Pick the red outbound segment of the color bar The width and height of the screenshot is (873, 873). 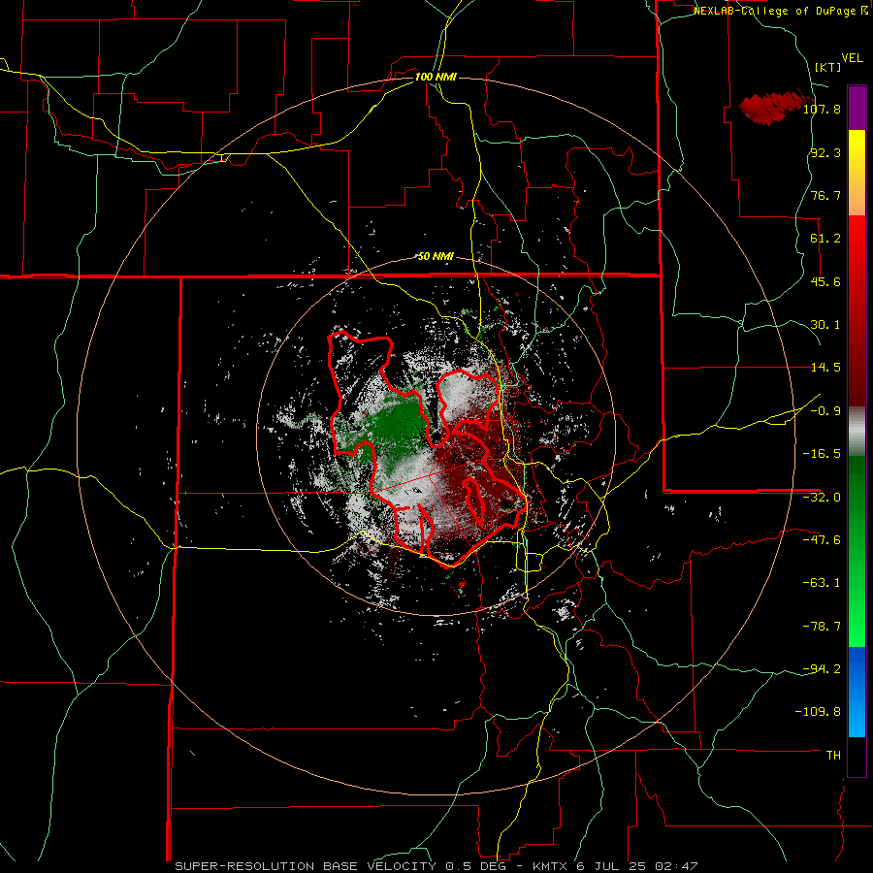click(x=857, y=310)
